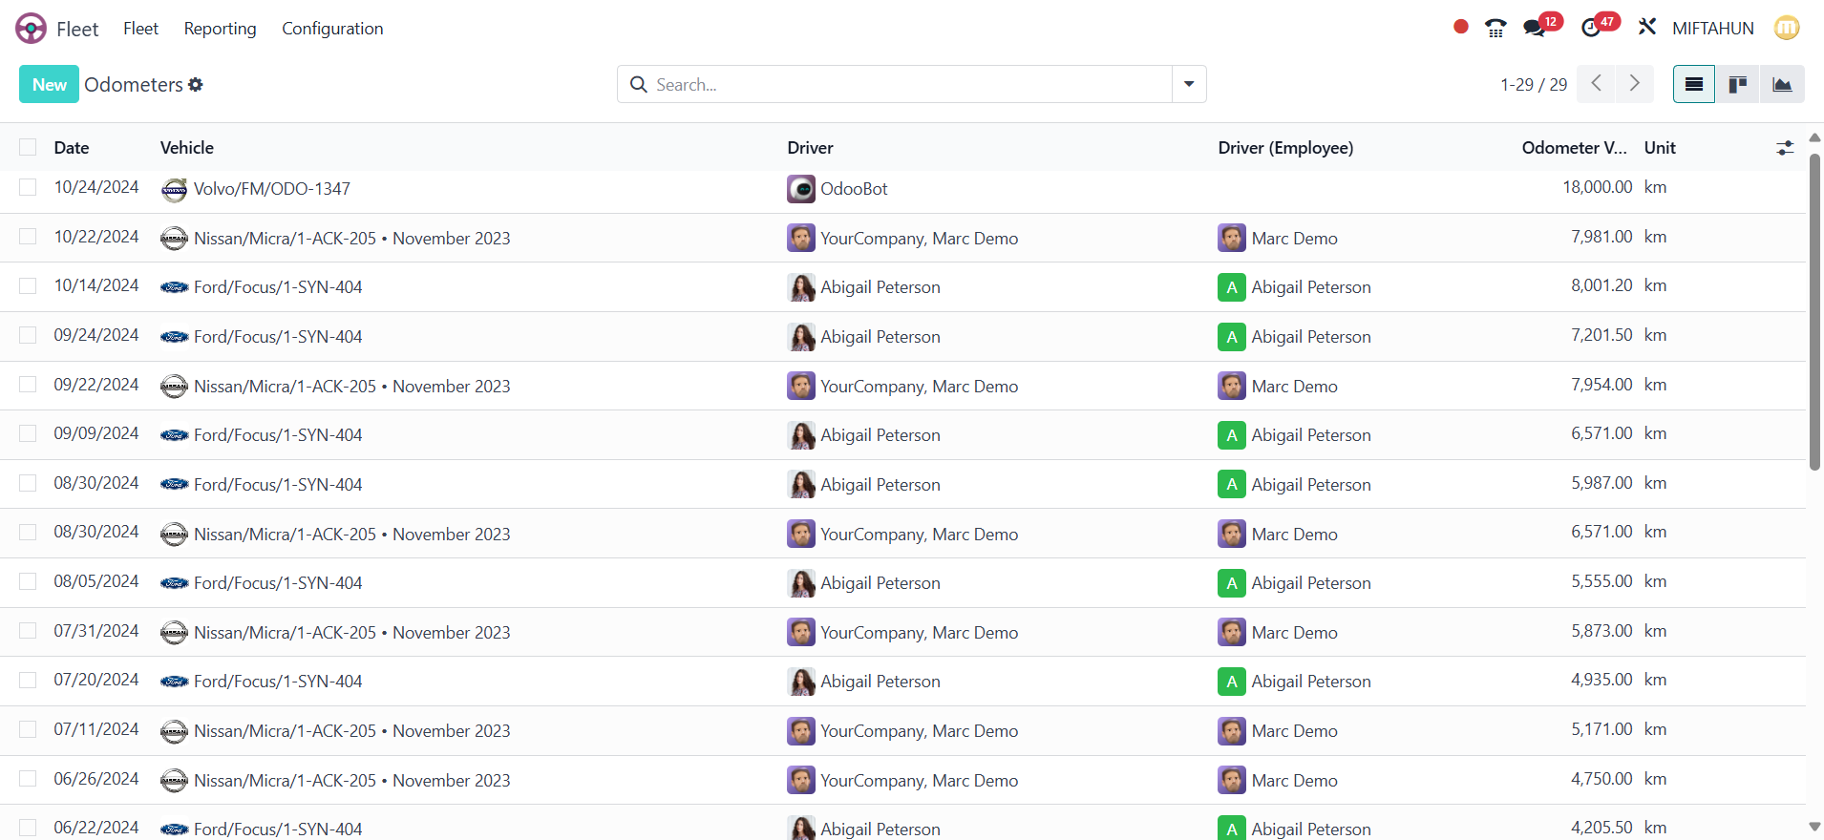Open Odometers settings gear icon
This screenshot has width=1824, height=840.
coord(196,85)
